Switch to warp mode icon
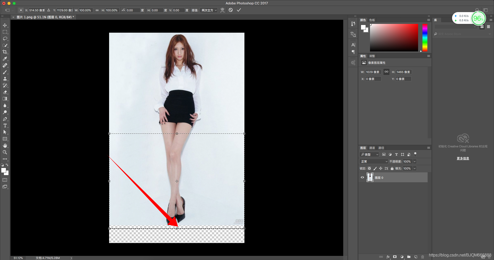This screenshot has width=494, height=260. pos(223,10)
